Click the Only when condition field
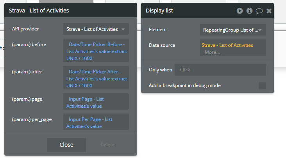Viewport: 286px width, 158px height. click(x=220, y=70)
